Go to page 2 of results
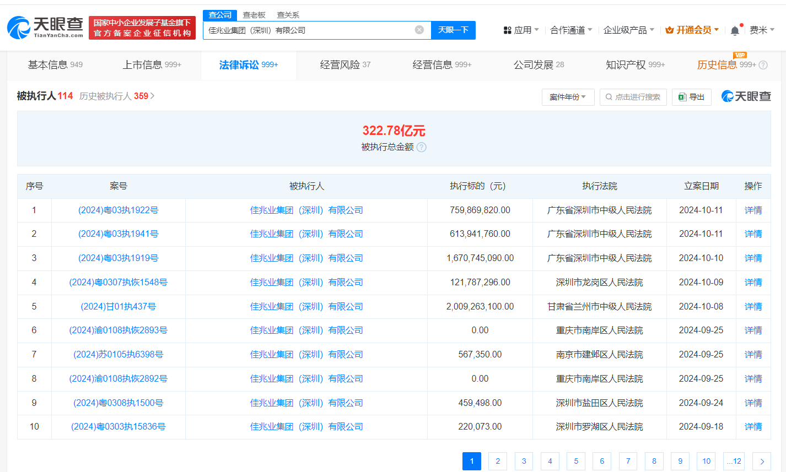This screenshot has width=786, height=472. [x=498, y=462]
